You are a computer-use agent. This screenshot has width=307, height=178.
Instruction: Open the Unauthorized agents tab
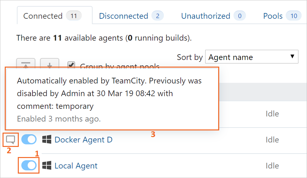point(206,16)
